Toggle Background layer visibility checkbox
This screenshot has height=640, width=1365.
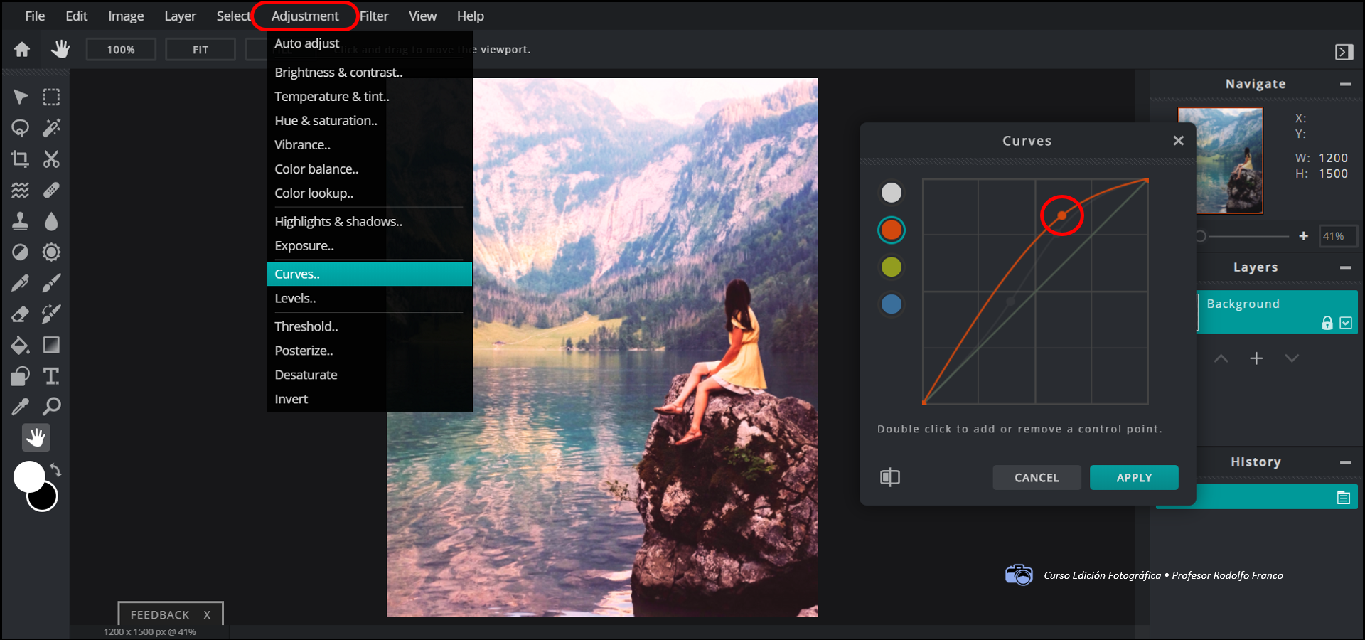click(x=1346, y=323)
